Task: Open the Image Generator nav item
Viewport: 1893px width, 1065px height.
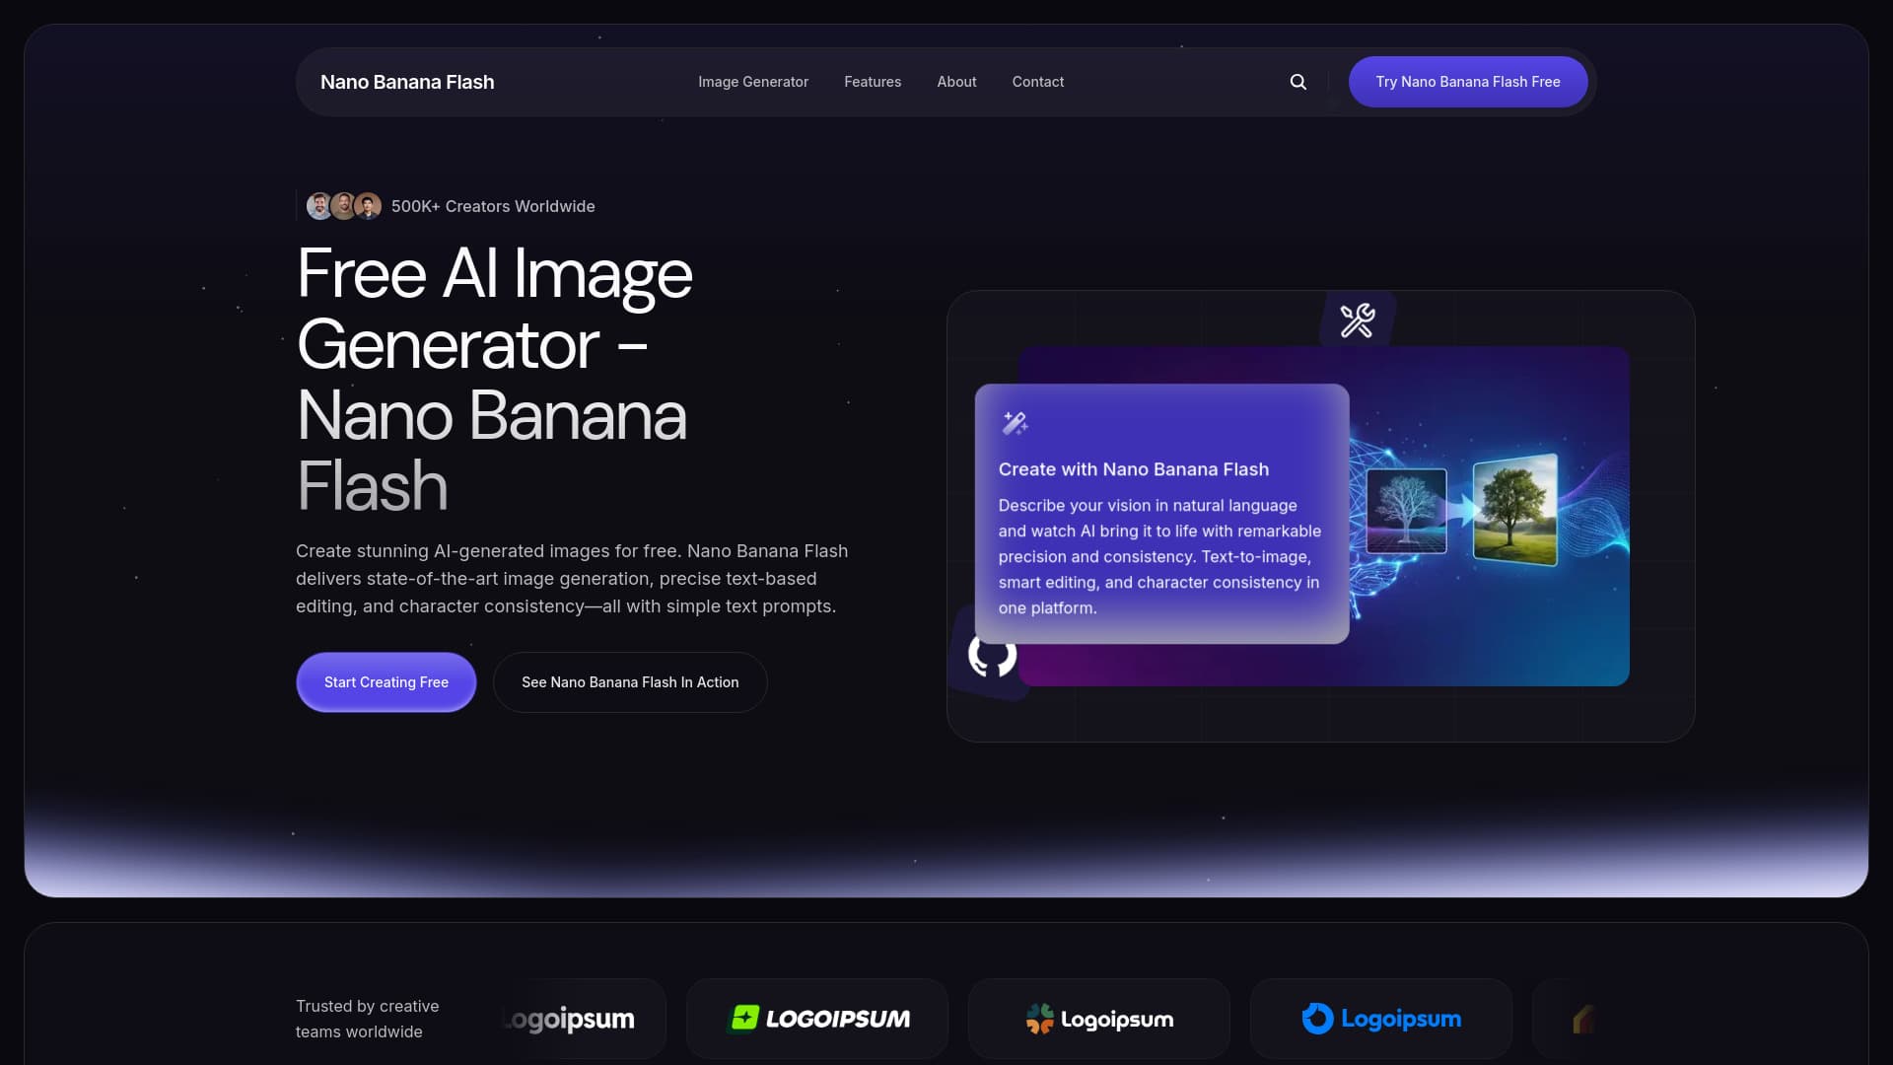Action: click(752, 82)
